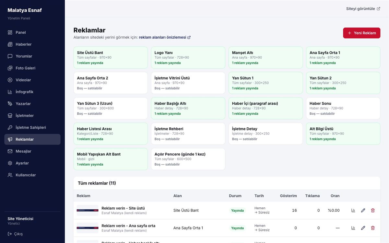Navigate to Kullanıcılar page
The width and height of the screenshot is (389, 243).
(x=32, y=175)
